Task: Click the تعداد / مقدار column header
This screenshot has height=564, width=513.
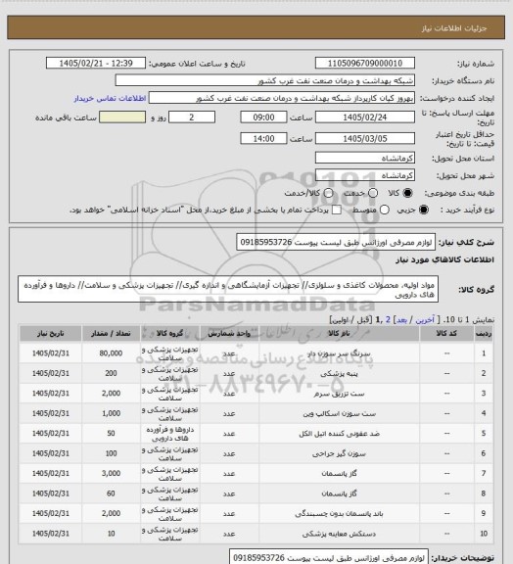Action: pyautogui.click(x=111, y=334)
